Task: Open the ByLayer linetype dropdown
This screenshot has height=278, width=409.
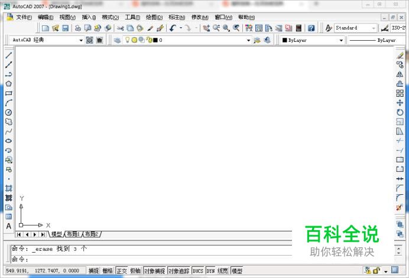Action: [377, 40]
